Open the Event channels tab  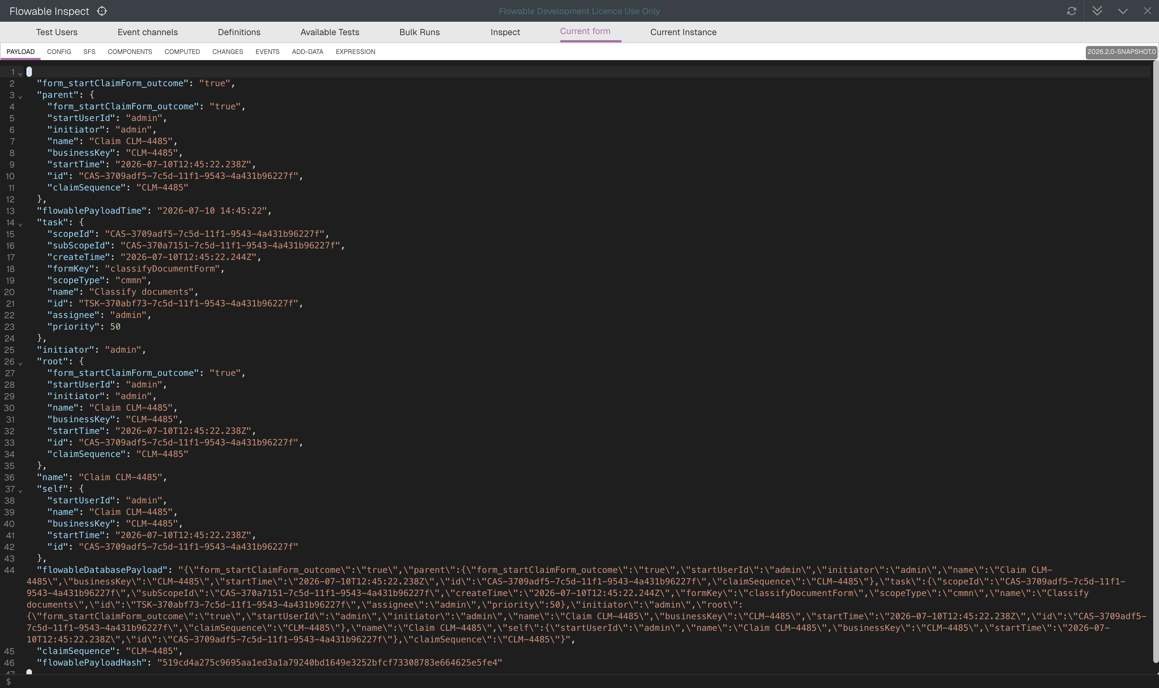coord(147,32)
